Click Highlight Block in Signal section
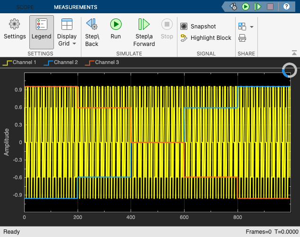The image size is (300, 237). coord(205,38)
